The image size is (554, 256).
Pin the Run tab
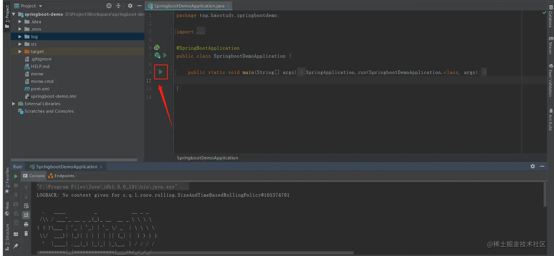16,246
